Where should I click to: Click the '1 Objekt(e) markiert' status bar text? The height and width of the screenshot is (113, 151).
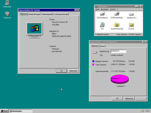[x=102, y=34]
